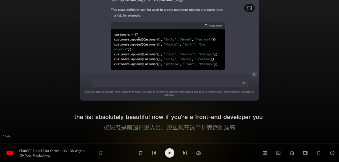Image resolution: width=339 pixels, height=162 pixels.
Task: Click the code line containing "Chicago"
Action: [x=166, y=54]
